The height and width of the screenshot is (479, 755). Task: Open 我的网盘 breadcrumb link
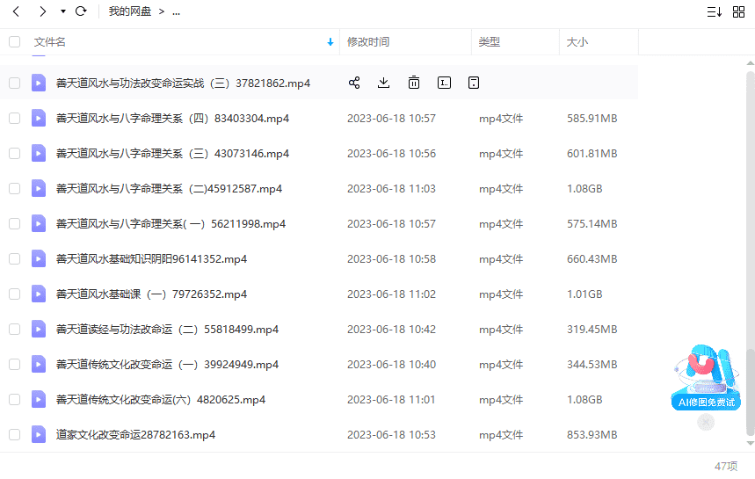click(x=130, y=11)
